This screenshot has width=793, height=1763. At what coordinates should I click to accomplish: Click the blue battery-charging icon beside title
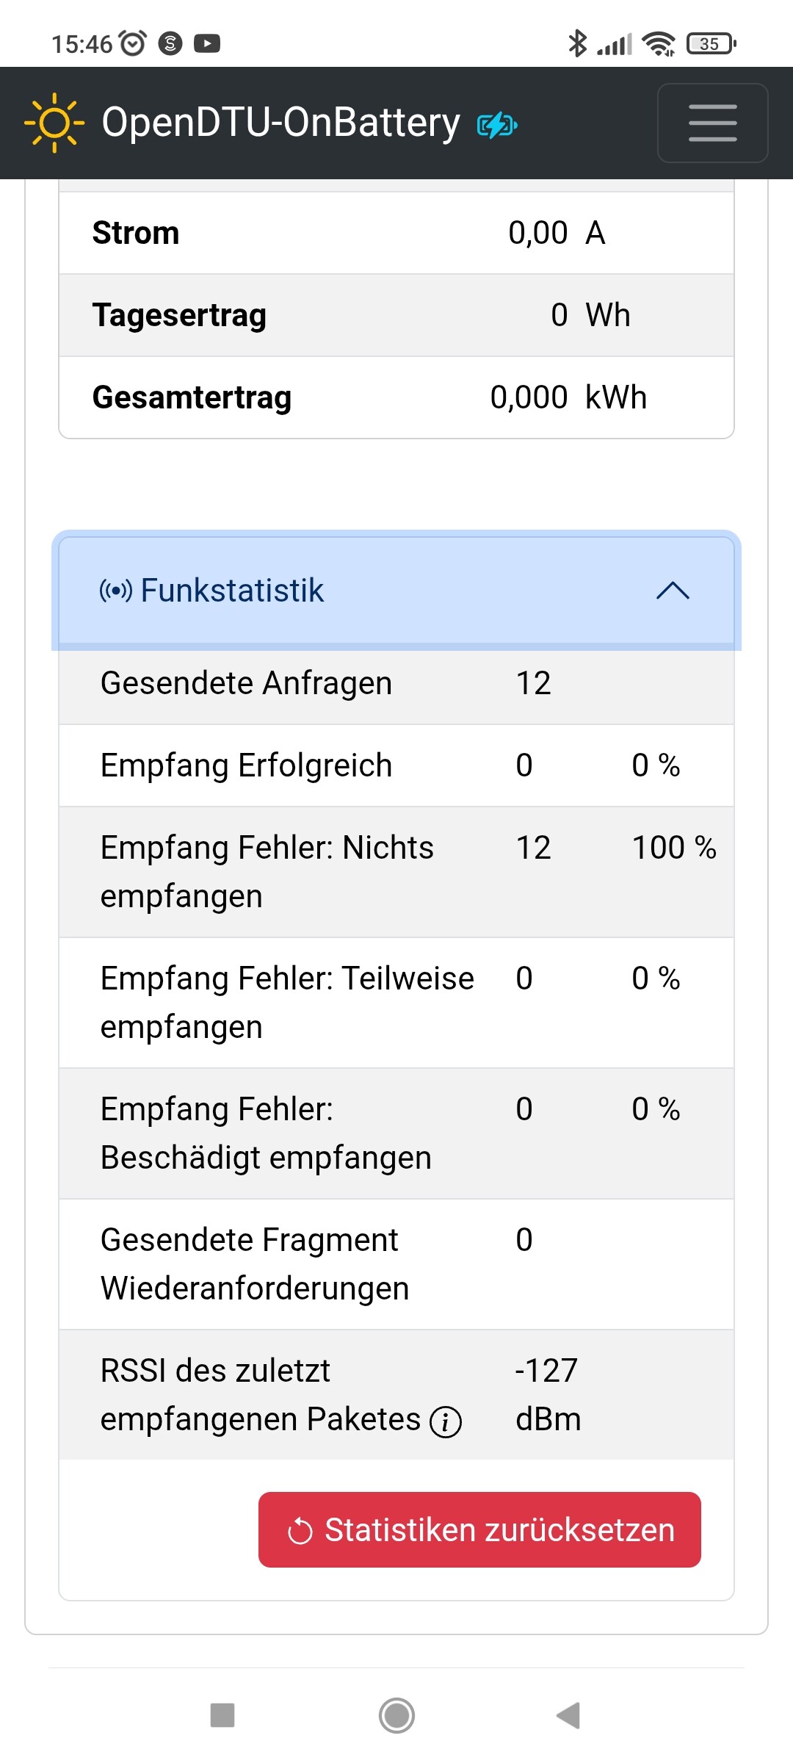(497, 126)
